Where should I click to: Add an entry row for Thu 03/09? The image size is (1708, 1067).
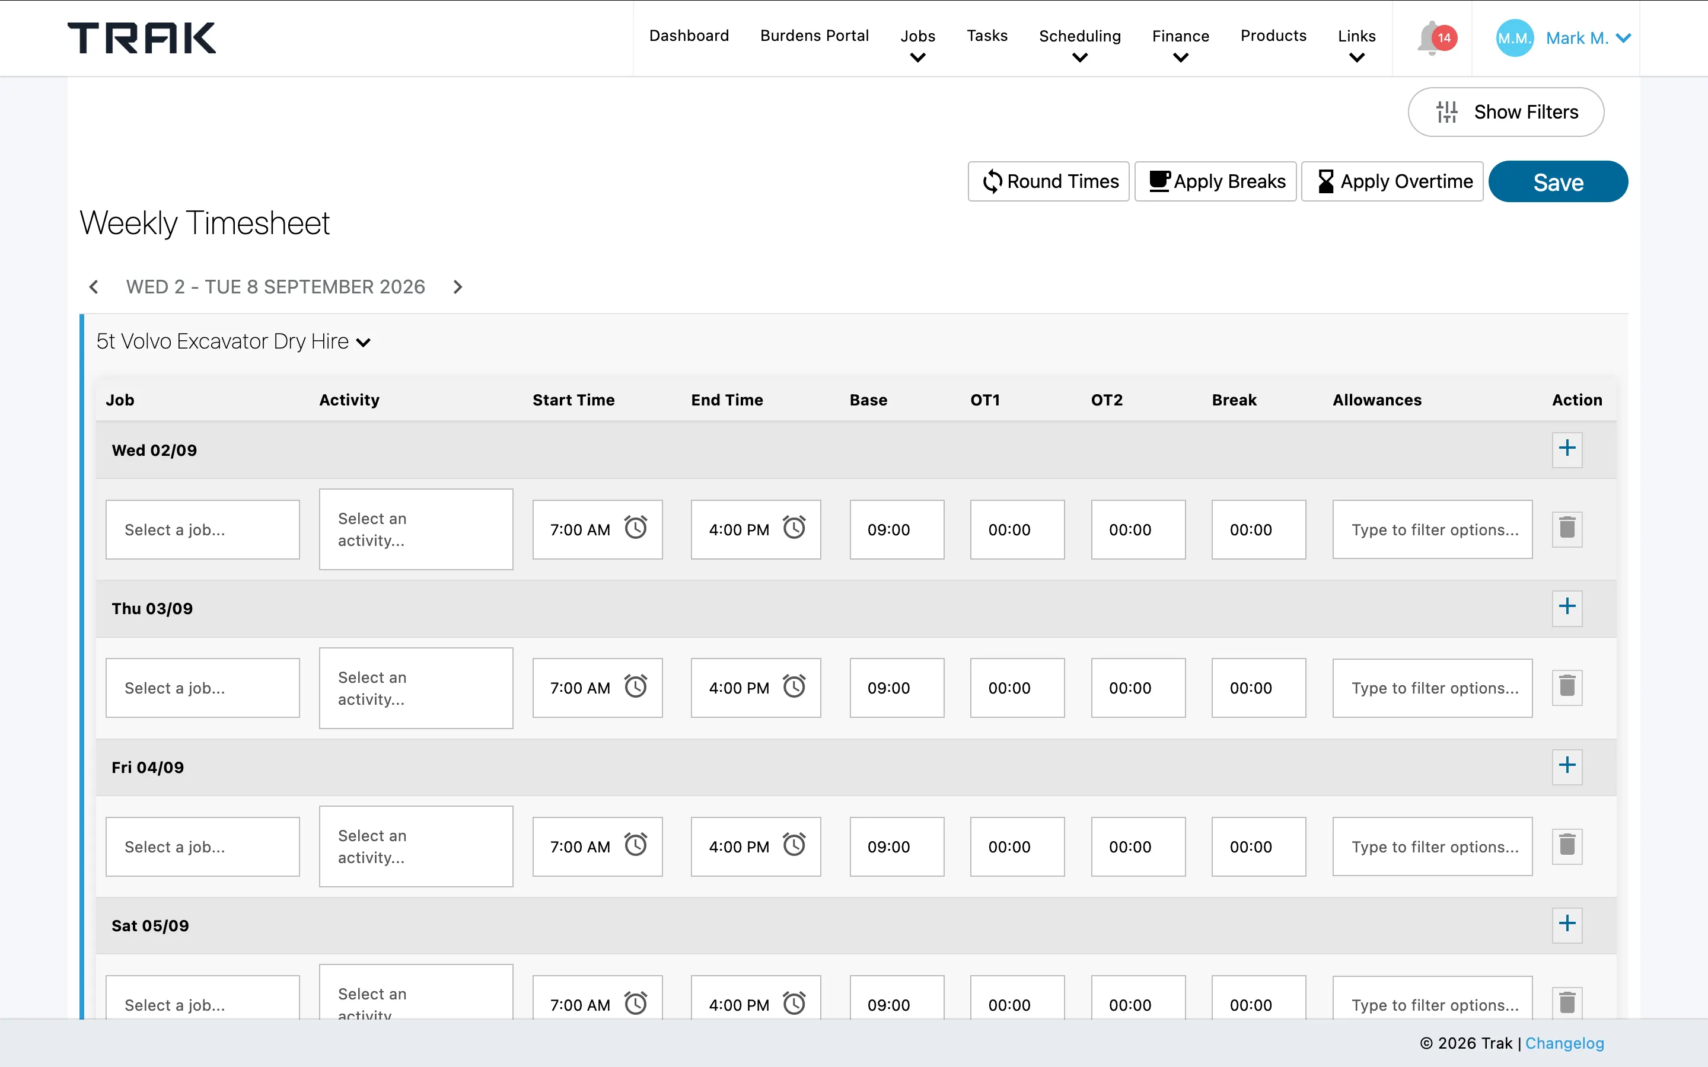[x=1567, y=608]
